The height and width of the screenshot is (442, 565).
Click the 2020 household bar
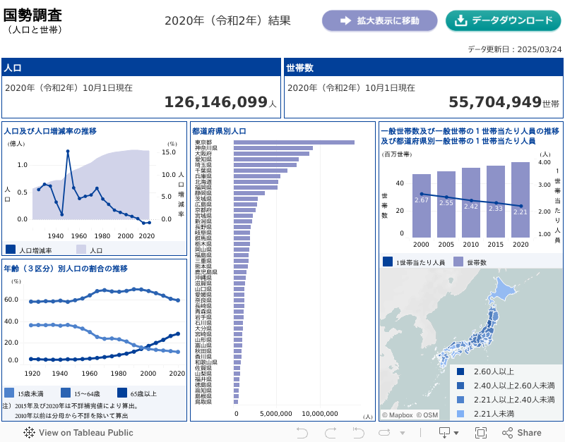(x=521, y=200)
